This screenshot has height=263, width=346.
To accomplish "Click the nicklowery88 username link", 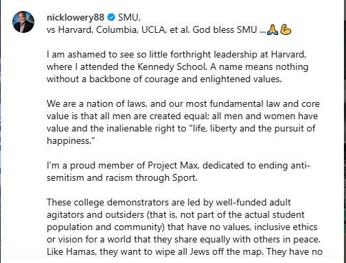I will [x=76, y=17].
